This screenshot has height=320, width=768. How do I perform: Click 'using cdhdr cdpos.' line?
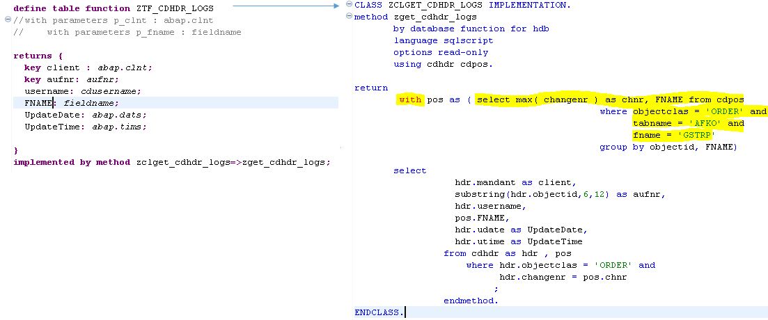[x=444, y=64]
